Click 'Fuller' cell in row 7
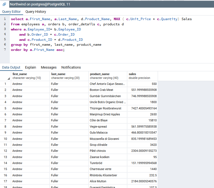214x188 pixels. (x=69, y=120)
